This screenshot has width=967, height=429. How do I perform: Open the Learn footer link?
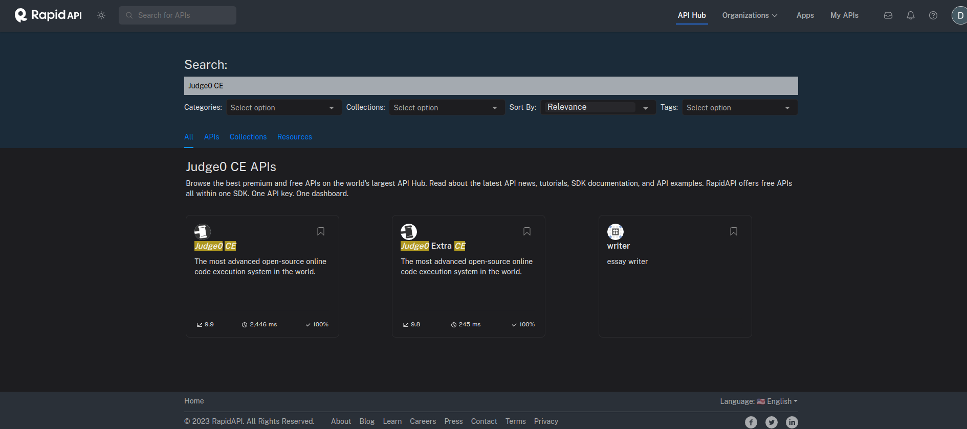pos(392,421)
